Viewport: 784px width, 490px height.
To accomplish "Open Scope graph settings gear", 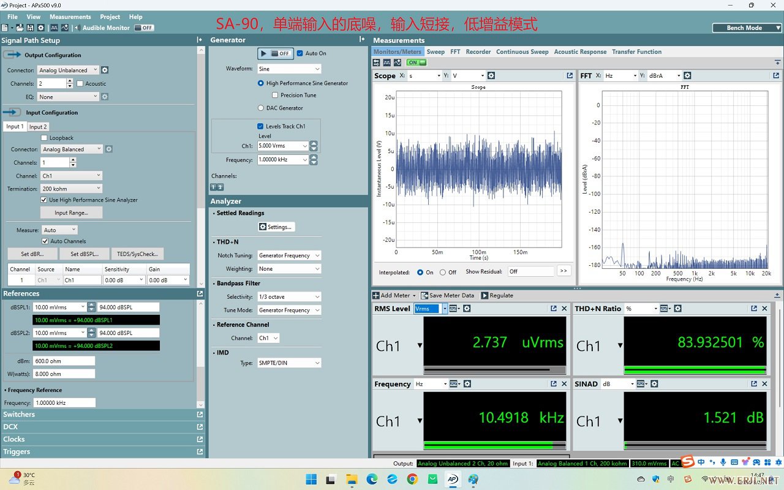I will (x=491, y=75).
